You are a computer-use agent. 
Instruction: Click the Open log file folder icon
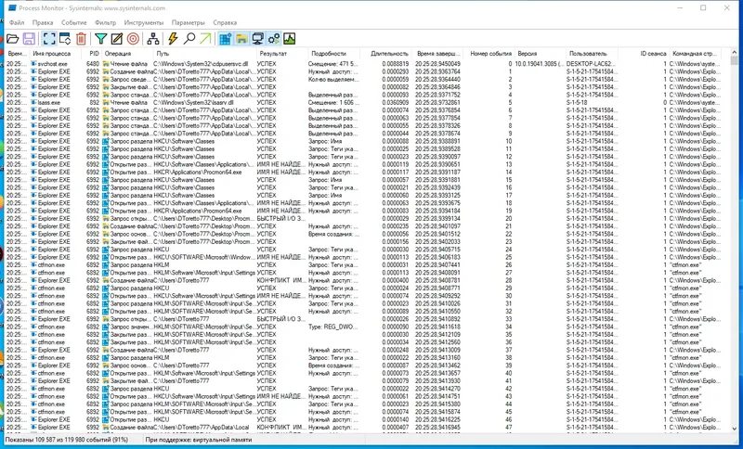click(12, 39)
